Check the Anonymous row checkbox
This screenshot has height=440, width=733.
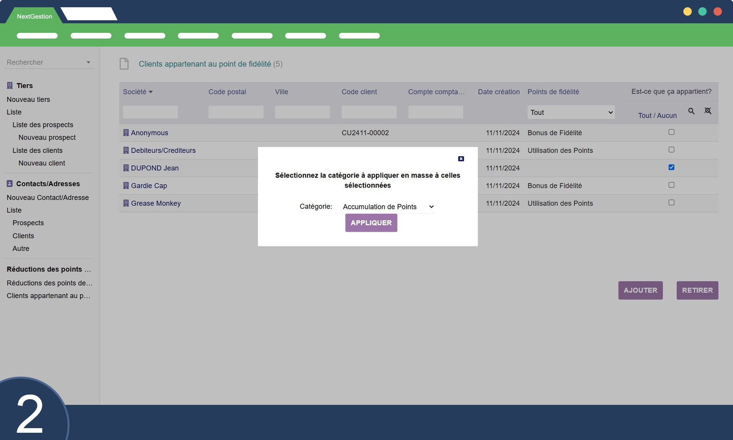(x=671, y=132)
